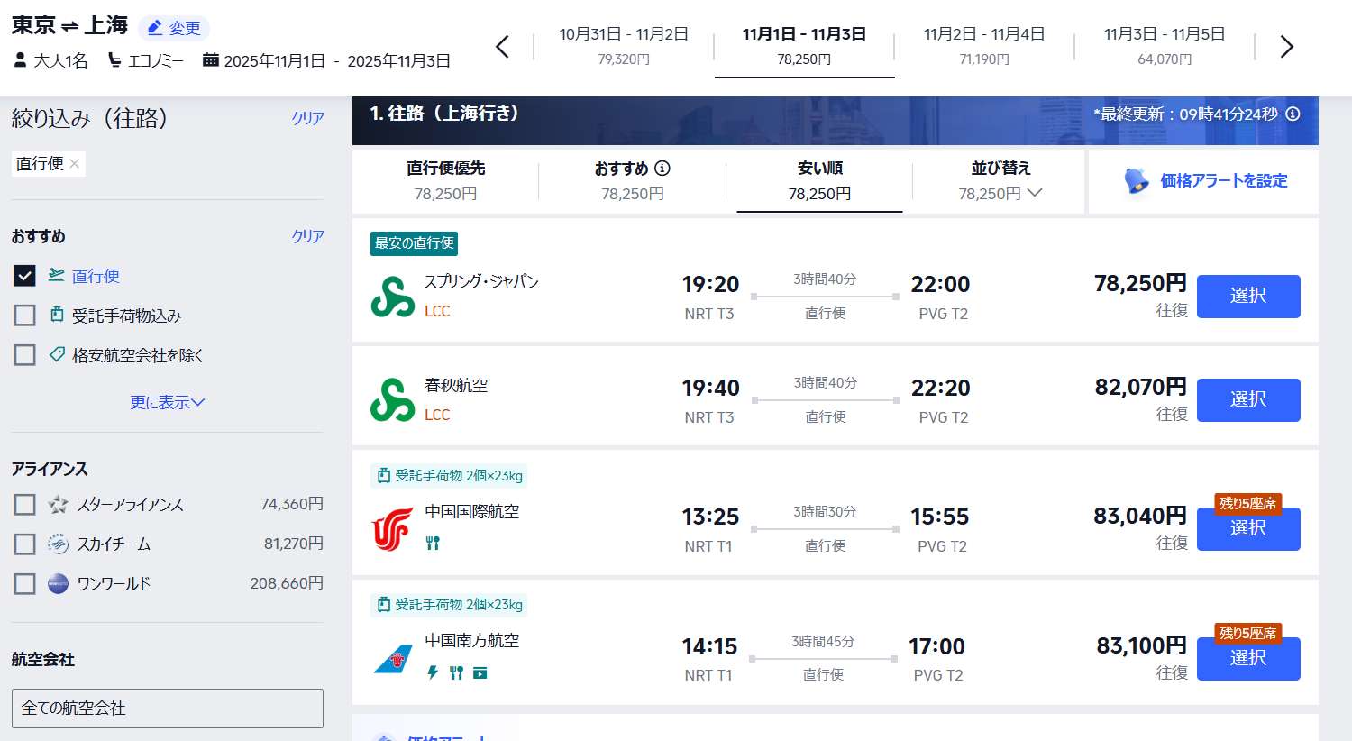Click the China Southern airline logo

click(x=392, y=659)
